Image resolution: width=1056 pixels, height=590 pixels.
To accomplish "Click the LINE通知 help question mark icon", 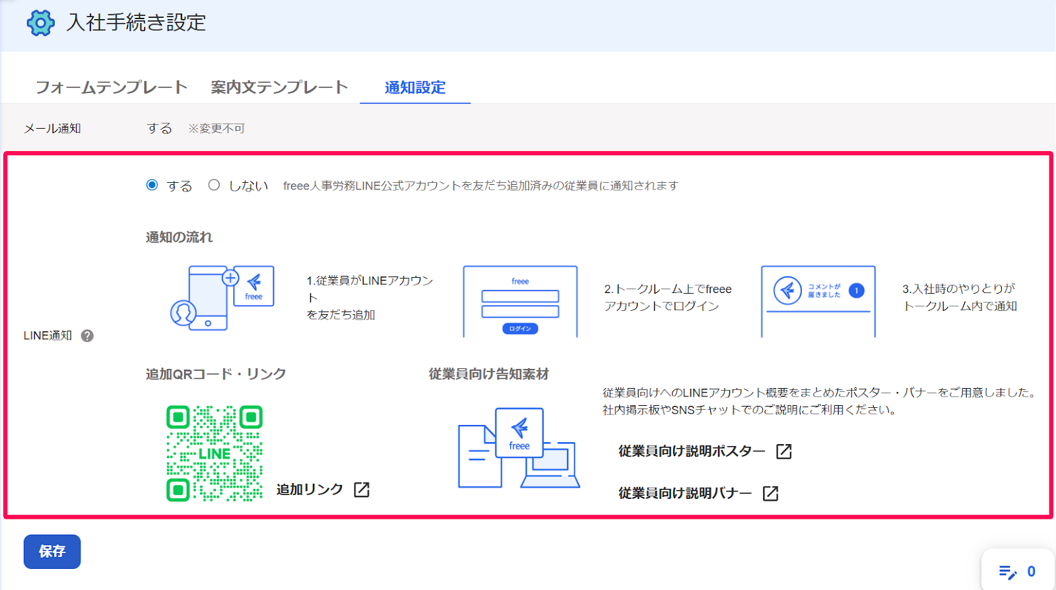I will tap(87, 336).
